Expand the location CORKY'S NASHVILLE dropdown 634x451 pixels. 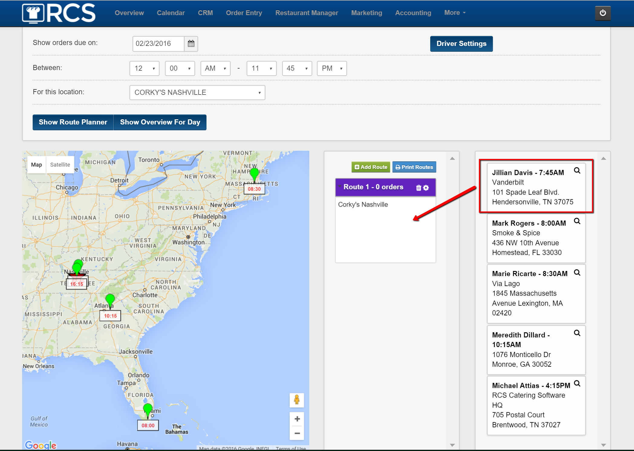[197, 92]
